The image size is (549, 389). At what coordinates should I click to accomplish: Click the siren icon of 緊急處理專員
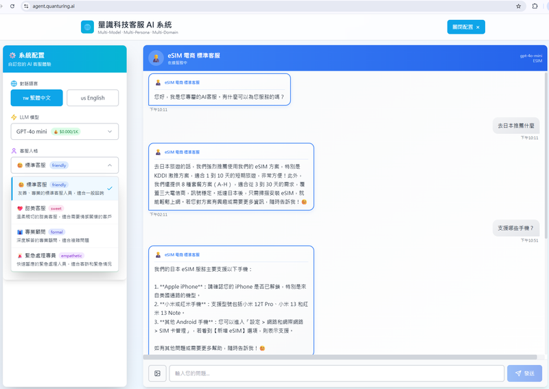coord(20,256)
